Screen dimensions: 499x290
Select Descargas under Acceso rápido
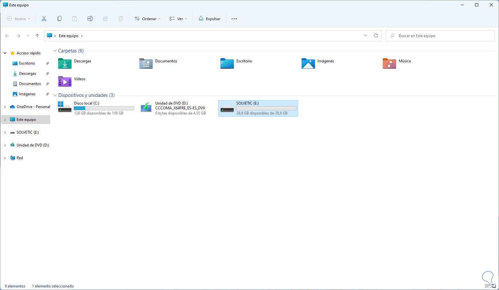(27, 74)
